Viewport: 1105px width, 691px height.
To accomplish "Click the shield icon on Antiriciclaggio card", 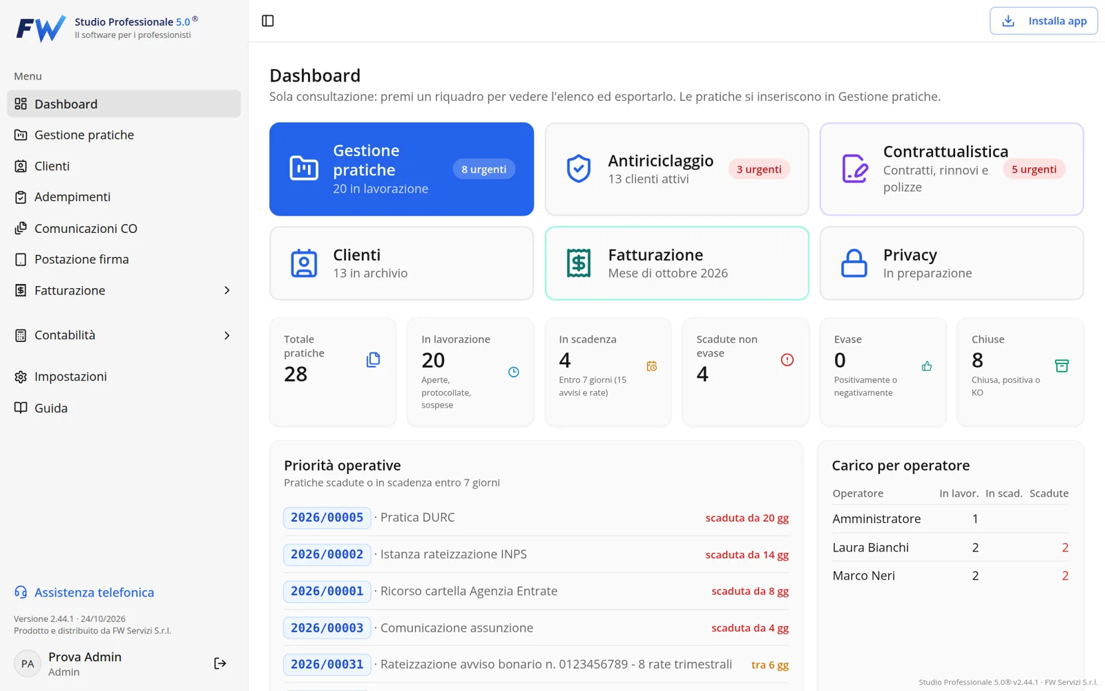I will (579, 169).
